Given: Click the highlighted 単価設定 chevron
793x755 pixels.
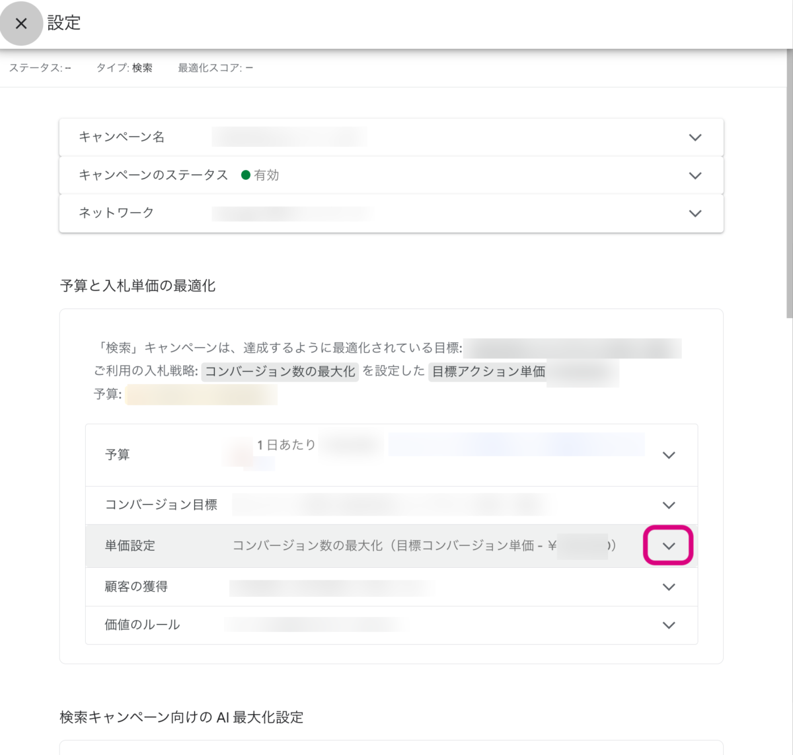Looking at the screenshot, I should (669, 546).
